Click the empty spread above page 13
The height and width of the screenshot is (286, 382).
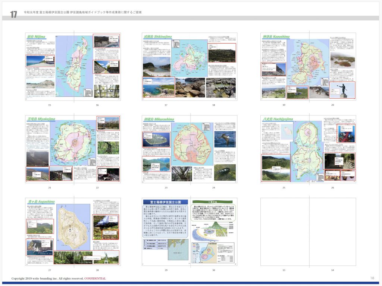click(x=308, y=232)
